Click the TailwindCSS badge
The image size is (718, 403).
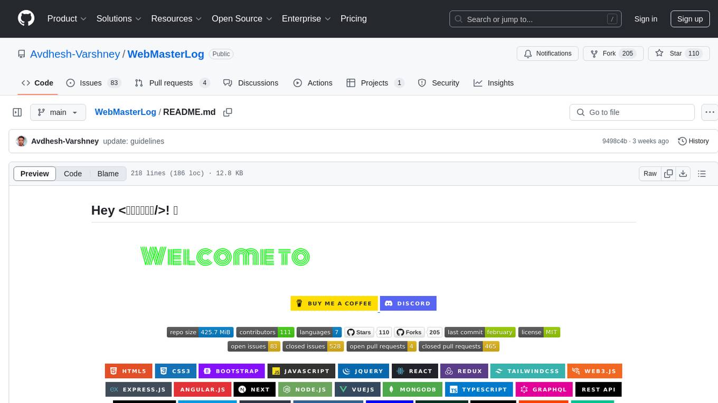click(528, 371)
